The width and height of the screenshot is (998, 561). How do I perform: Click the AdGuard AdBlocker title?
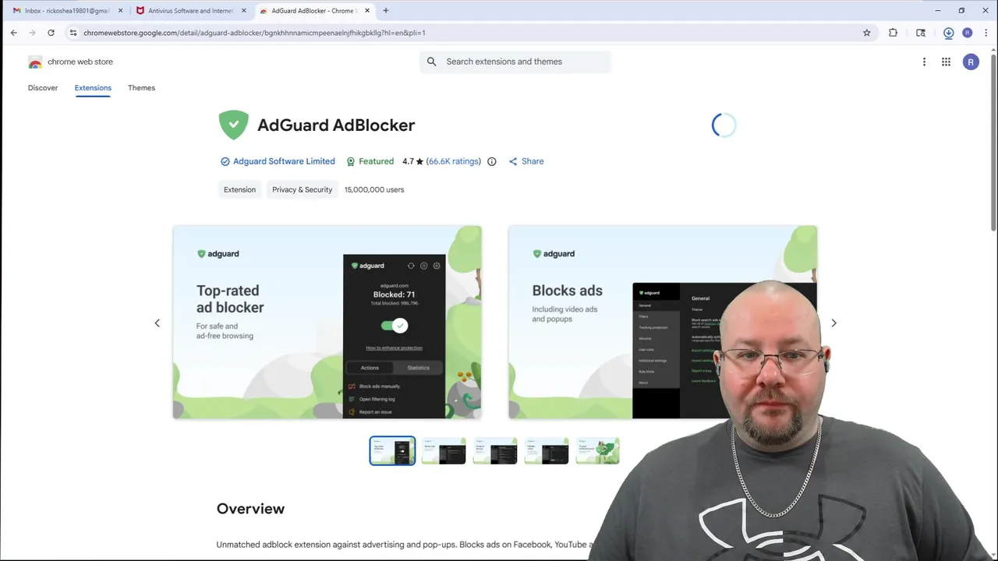click(x=336, y=125)
